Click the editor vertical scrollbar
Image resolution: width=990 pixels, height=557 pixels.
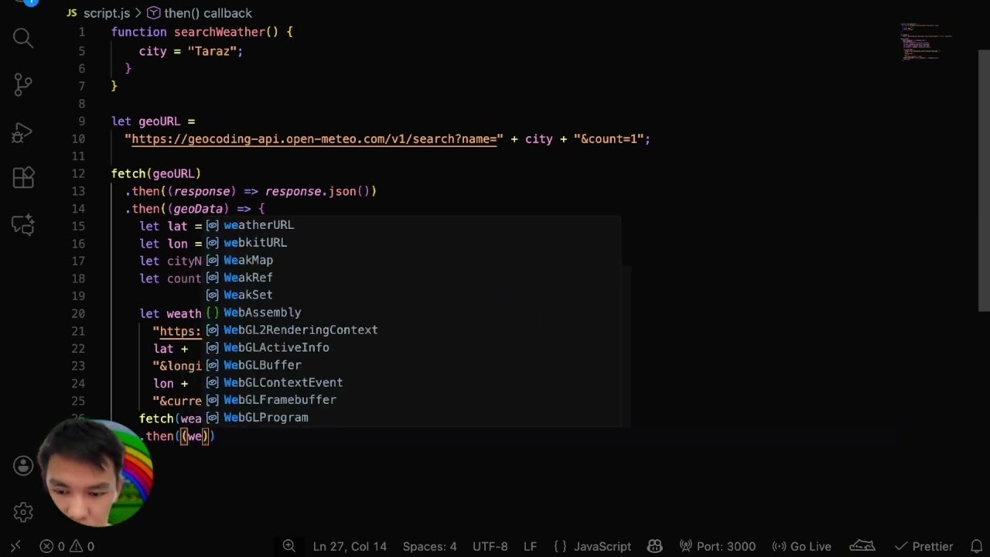[984, 183]
